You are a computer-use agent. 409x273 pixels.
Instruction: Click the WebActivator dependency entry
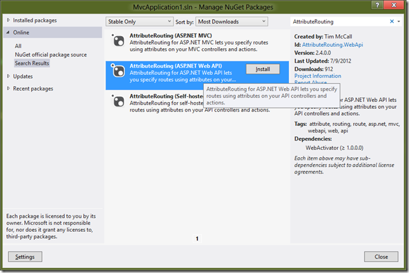tap(335, 148)
